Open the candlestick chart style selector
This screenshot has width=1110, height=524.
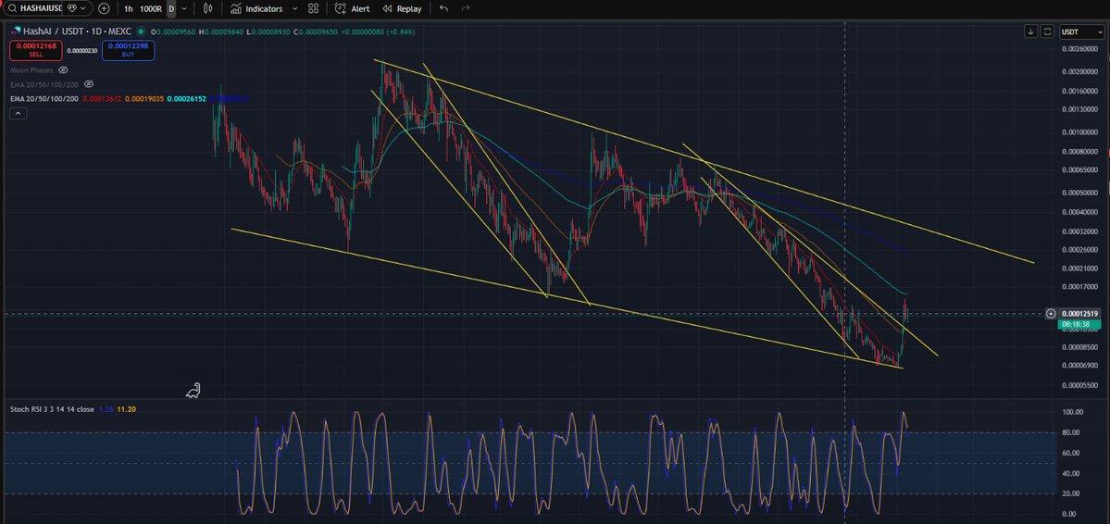point(207,9)
